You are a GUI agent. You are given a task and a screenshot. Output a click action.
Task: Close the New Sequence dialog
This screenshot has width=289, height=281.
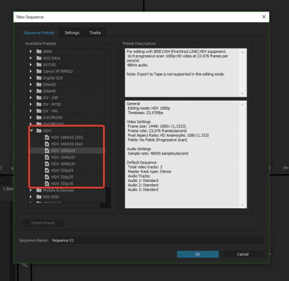coord(263,17)
